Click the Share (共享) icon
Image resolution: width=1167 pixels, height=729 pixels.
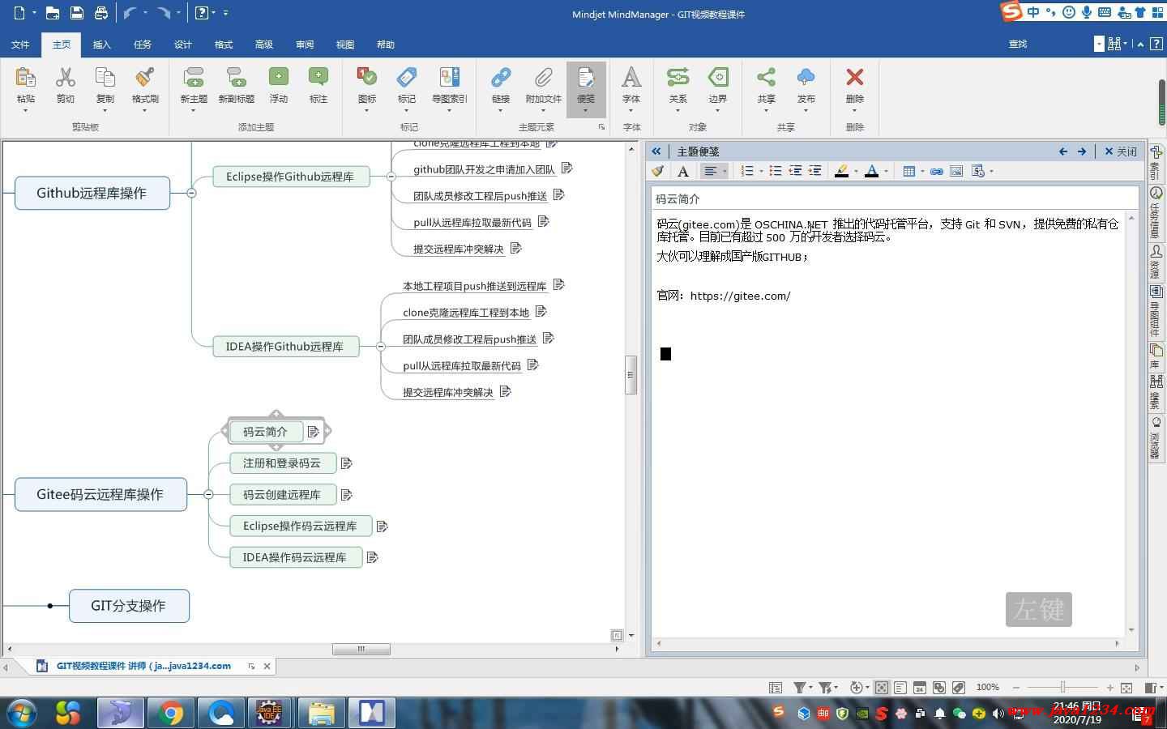pyautogui.click(x=766, y=78)
